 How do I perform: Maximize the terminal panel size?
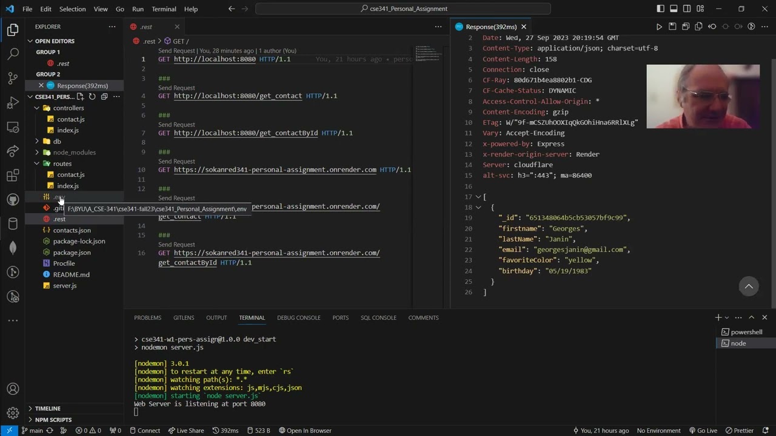click(752, 317)
